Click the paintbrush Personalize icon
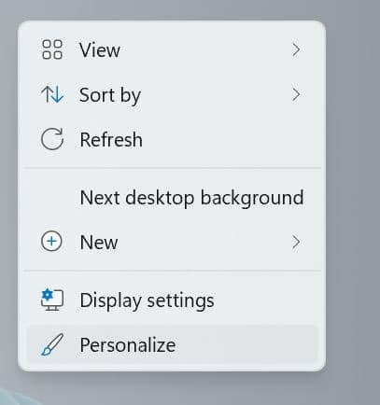This screenshot has width=380, height=405. 52,344
